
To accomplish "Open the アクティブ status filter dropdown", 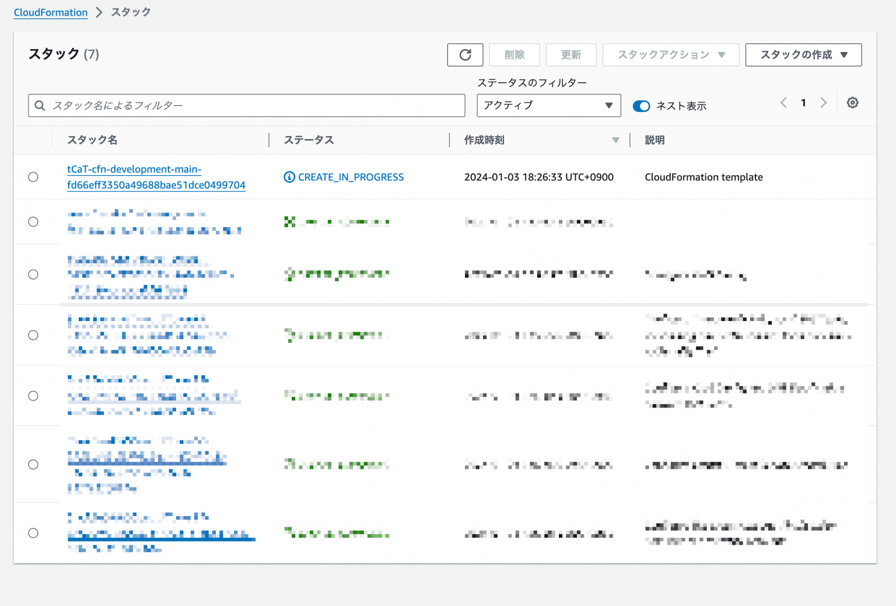I will pos(548,106).
